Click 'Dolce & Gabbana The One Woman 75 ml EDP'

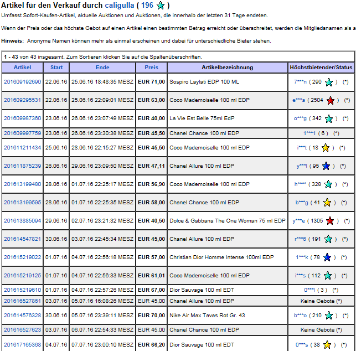click(227, 221)
